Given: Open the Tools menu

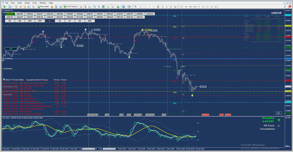Looking at the screenshot, I should (x=34, y=3).
